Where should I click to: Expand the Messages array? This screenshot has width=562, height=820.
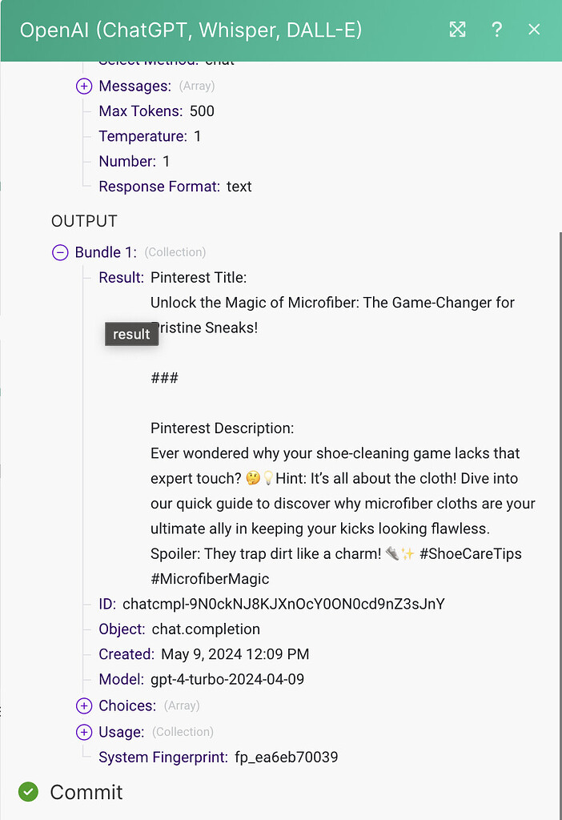(x=84, y=86)
